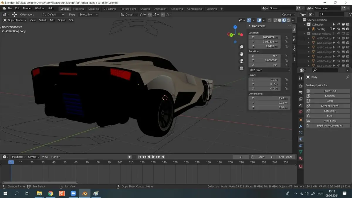Open the Render properties tab icon
The image size is (352, 198).
(x=301, y=86)
